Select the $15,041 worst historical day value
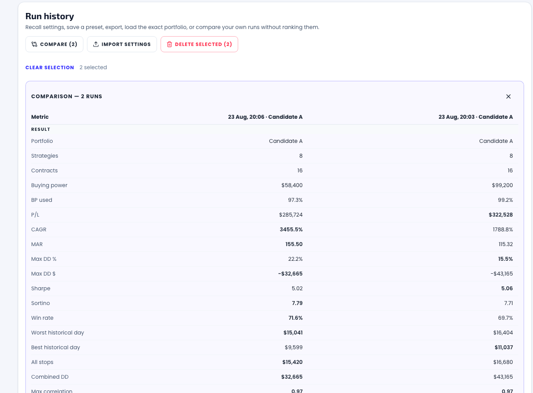 click(293, 333)
